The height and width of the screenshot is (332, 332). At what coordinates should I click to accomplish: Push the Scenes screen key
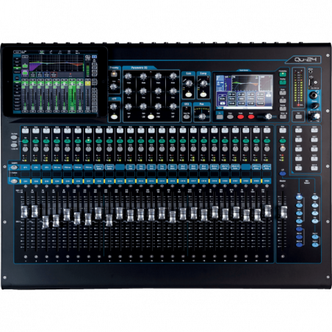coord(283,109)
